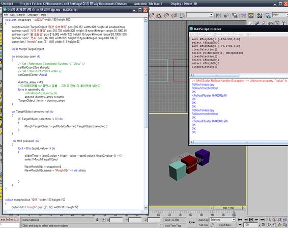Click the Set Keys large key icon
Screen dimensions: 288x228
[x=192, y=222]
